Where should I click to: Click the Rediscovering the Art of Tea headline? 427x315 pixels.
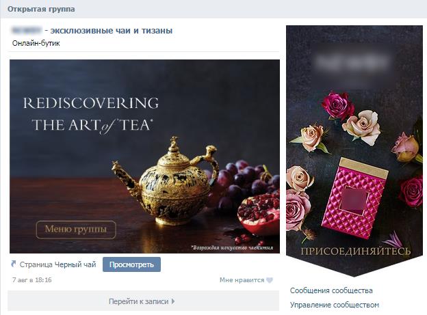click(91, 115)
